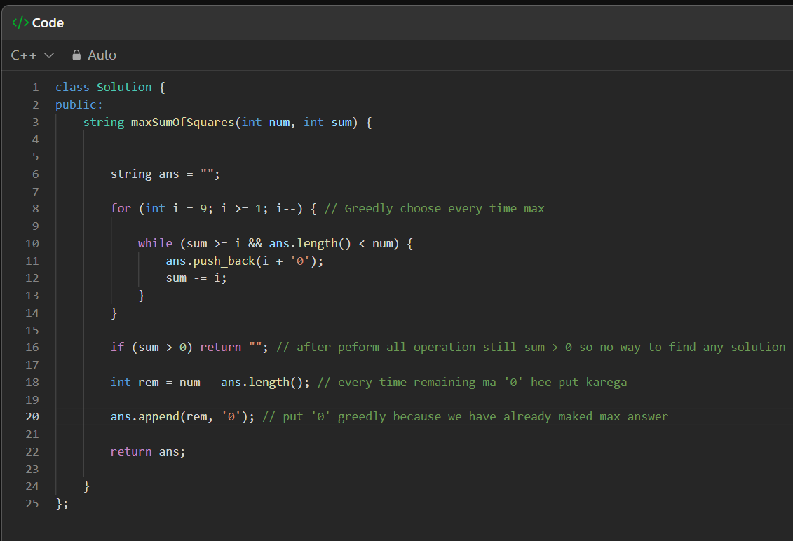793x541 pixels.
Task: Click 'return ans;' on line 22
Action: pos(148,451)
